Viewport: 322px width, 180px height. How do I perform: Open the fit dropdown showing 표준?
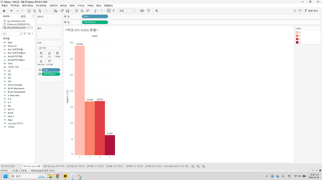127,11
